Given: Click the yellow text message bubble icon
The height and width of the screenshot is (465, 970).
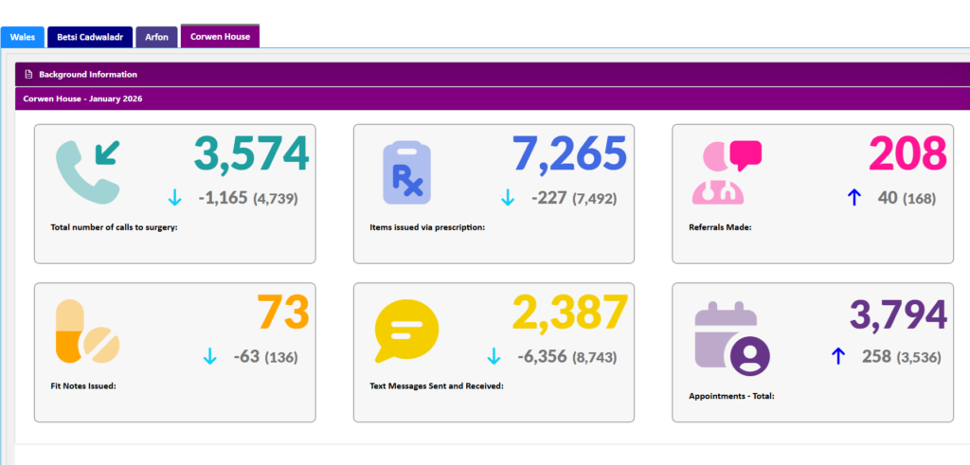Looking at the screenshot, I should pos(406,331).
